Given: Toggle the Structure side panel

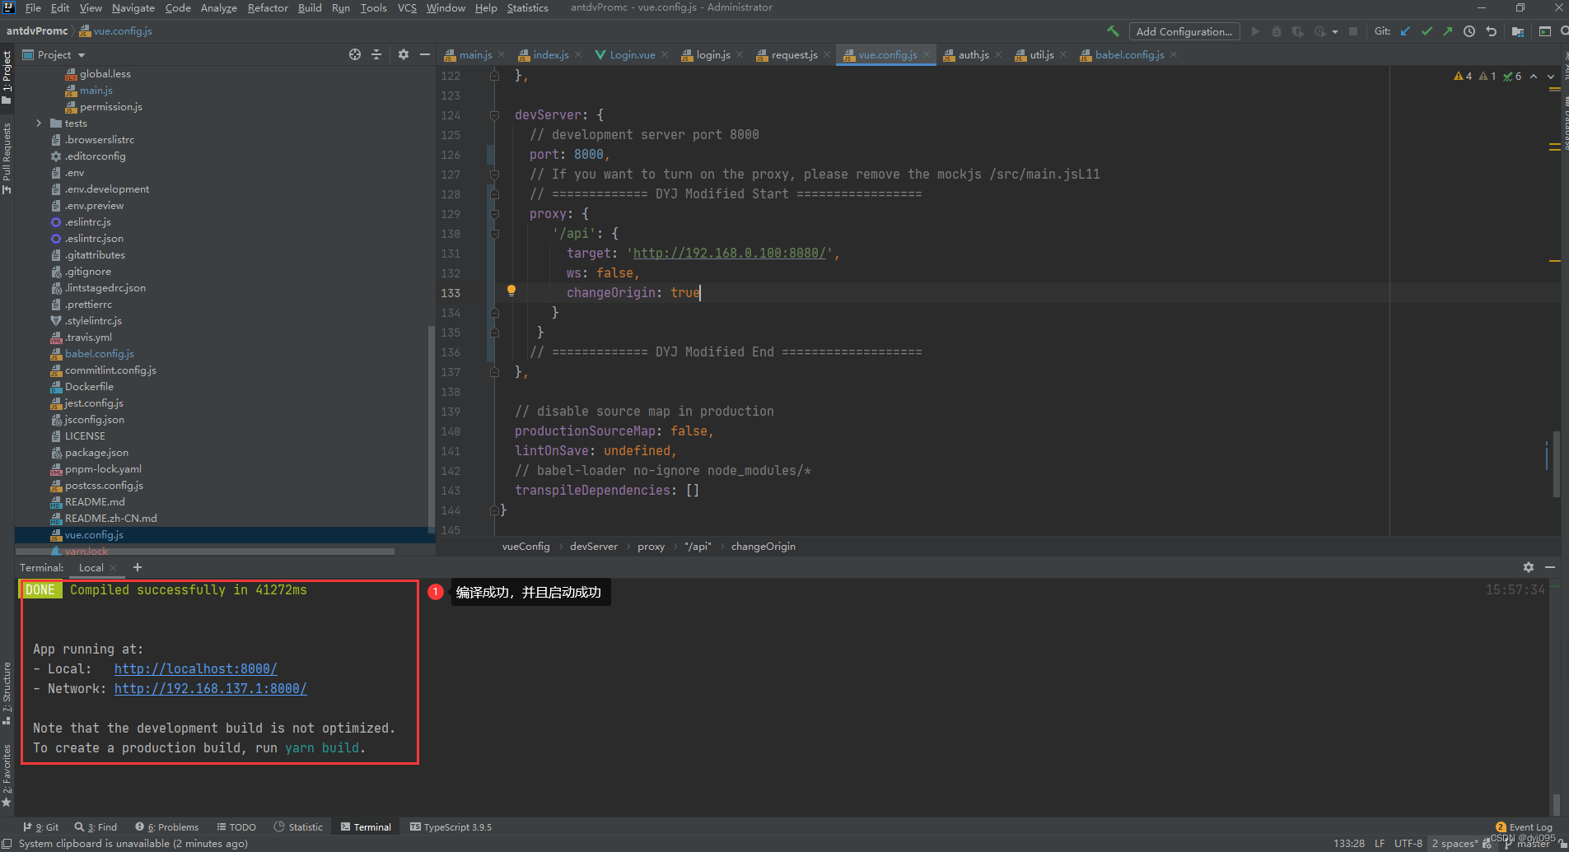Looking at the screenshot, I should pyautogui.click(x=7, y=691).
